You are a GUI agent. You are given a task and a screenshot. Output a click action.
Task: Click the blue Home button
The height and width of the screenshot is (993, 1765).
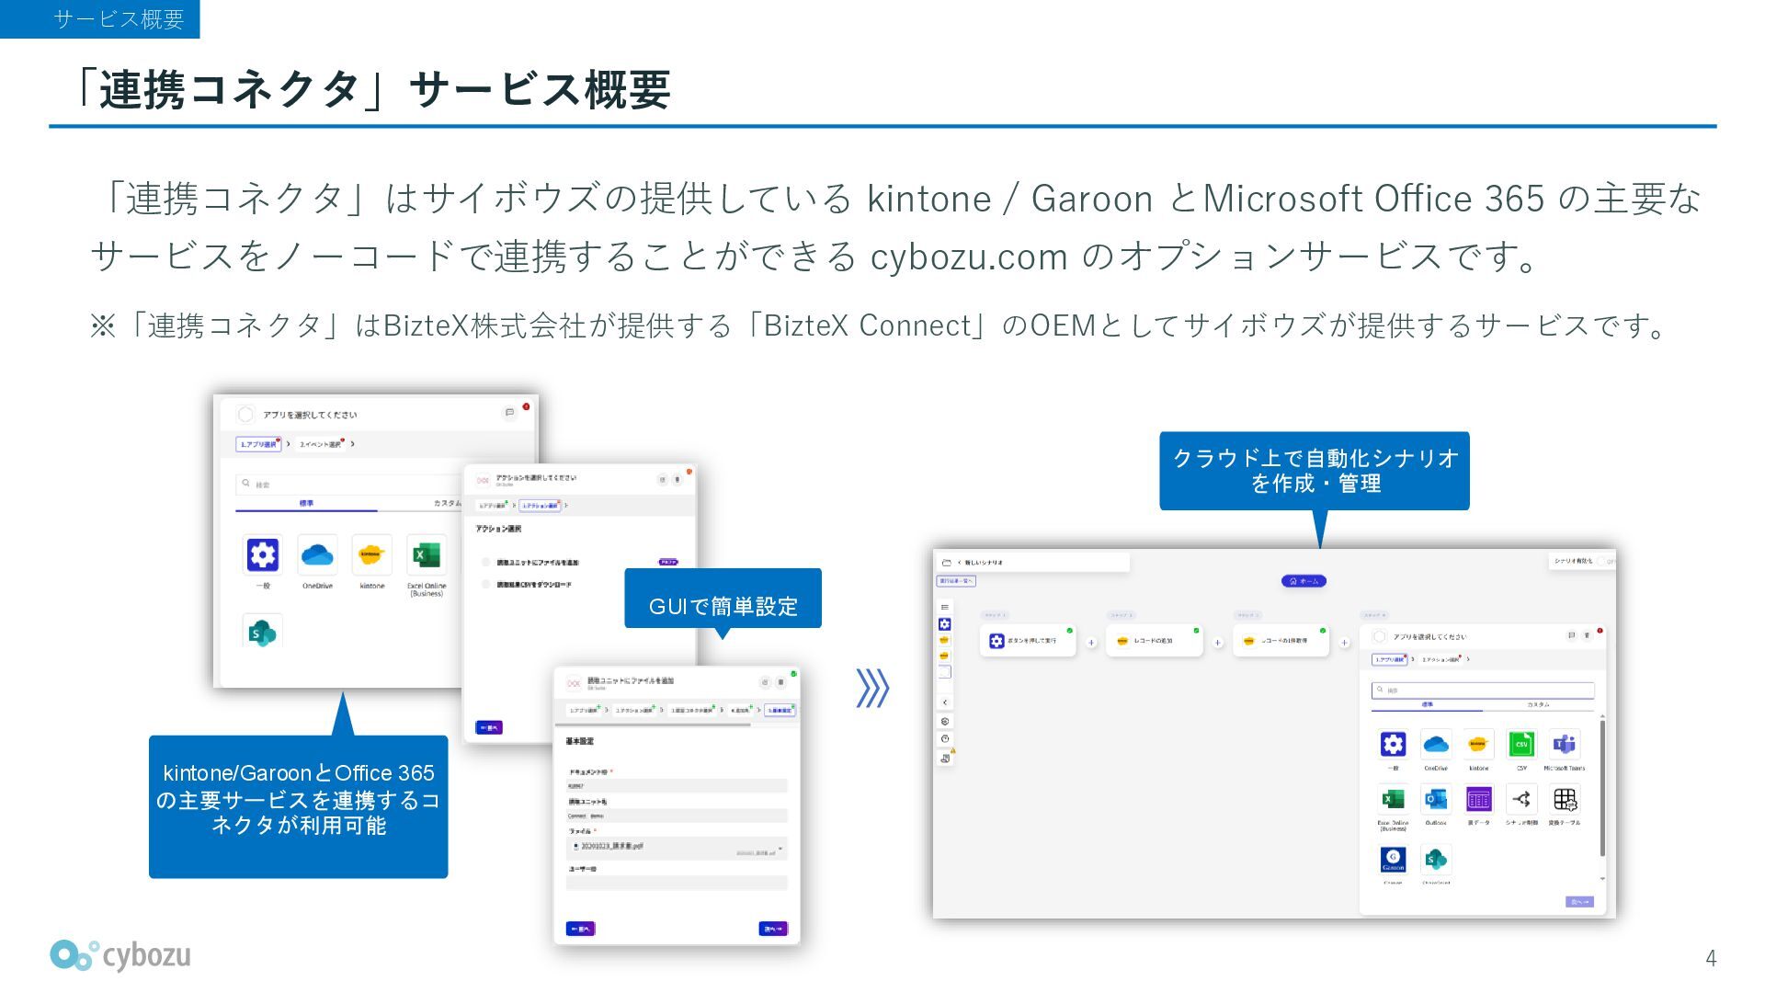point(1304,581)
